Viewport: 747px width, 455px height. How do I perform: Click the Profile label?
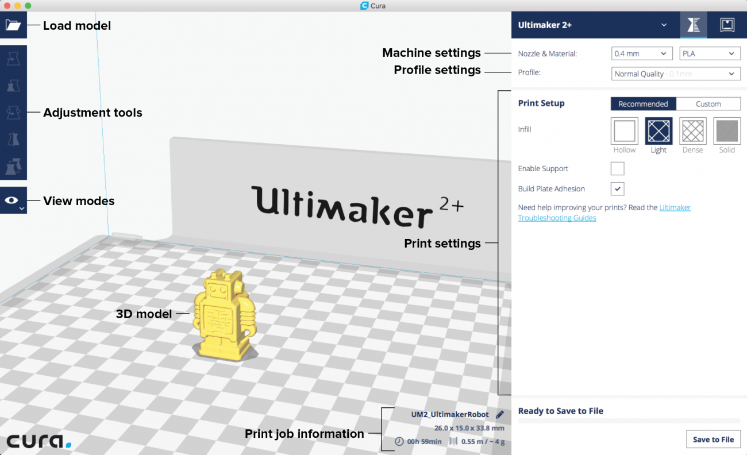529,72
